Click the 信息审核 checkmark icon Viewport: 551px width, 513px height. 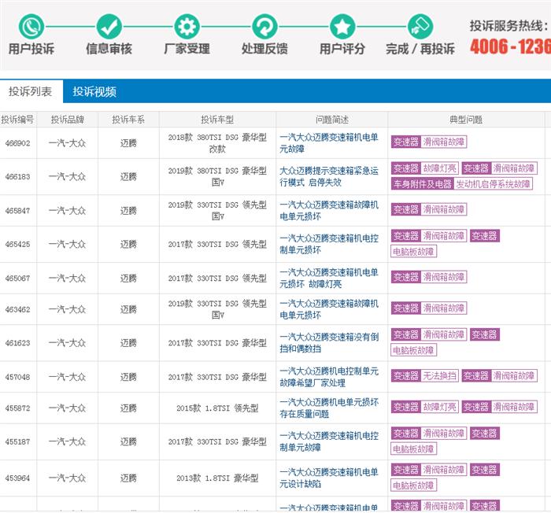(109, 27)
